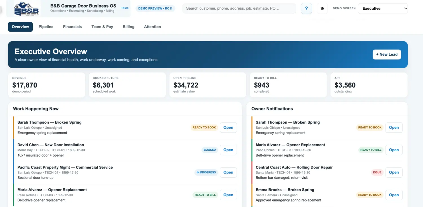Image resolution: width=423 pixels, height=207 pixels.
Task: Click the A/R $3,560 outstanding card
Action: click(369, 85)
